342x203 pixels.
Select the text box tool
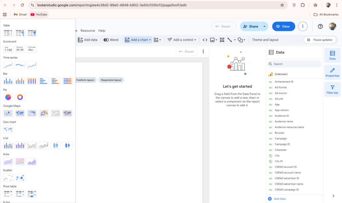[222, 40]
